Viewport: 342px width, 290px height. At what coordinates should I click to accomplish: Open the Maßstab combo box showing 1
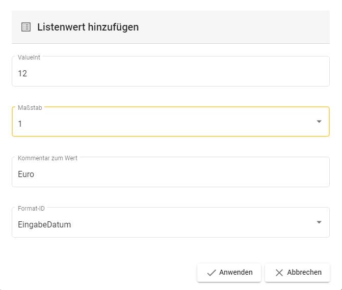[x=163, y=123]
